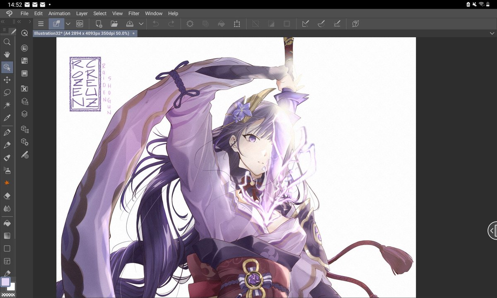
Task: Save the illustration with the save icon
Action: 130,24
